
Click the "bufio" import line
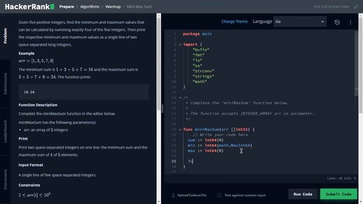201,50
